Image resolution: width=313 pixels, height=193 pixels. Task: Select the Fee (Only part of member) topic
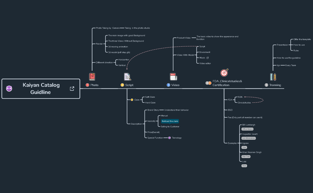coord(245,117)
